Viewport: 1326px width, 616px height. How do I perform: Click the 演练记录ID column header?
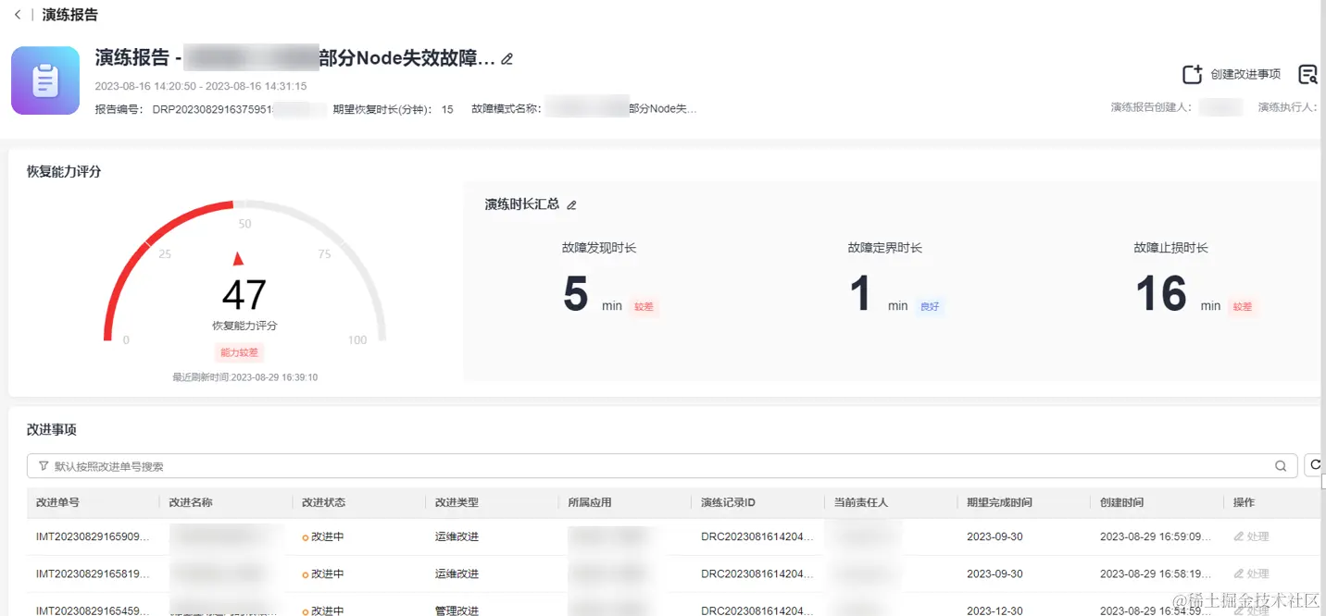click(729, 502)
